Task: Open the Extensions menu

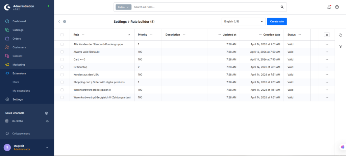Action: (x=19, y=73)
